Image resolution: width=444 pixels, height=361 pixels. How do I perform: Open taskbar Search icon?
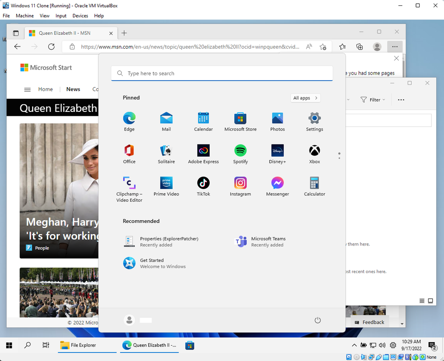pyautogui.click(x=28, y=345)
